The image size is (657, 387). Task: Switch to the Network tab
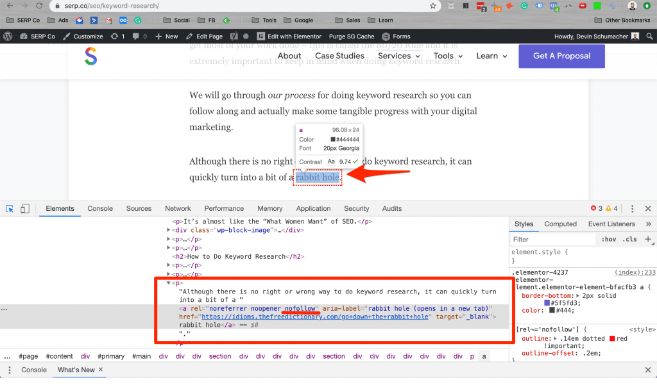click(178, 208)
